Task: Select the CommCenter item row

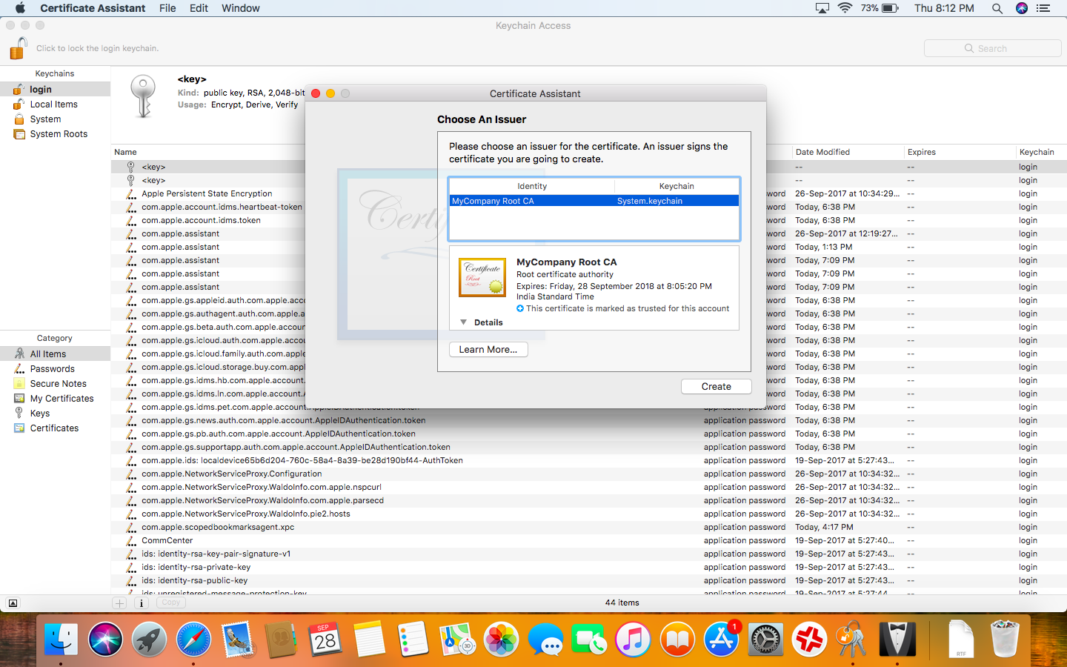Action: tap(589, 540)
